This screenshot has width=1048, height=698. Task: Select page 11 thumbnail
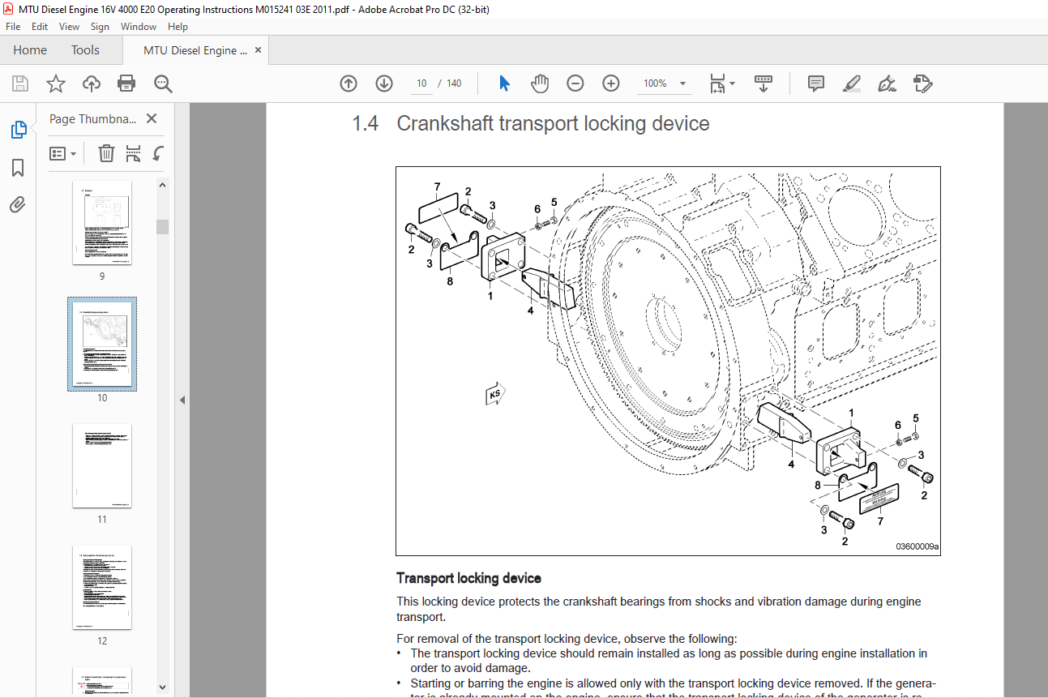(102, 466)
